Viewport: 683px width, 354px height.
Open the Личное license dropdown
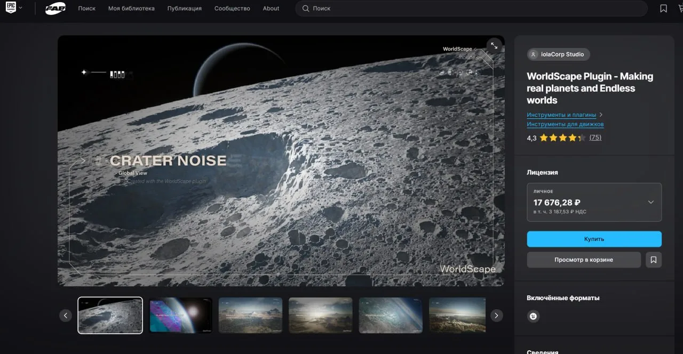click(594, 202)
